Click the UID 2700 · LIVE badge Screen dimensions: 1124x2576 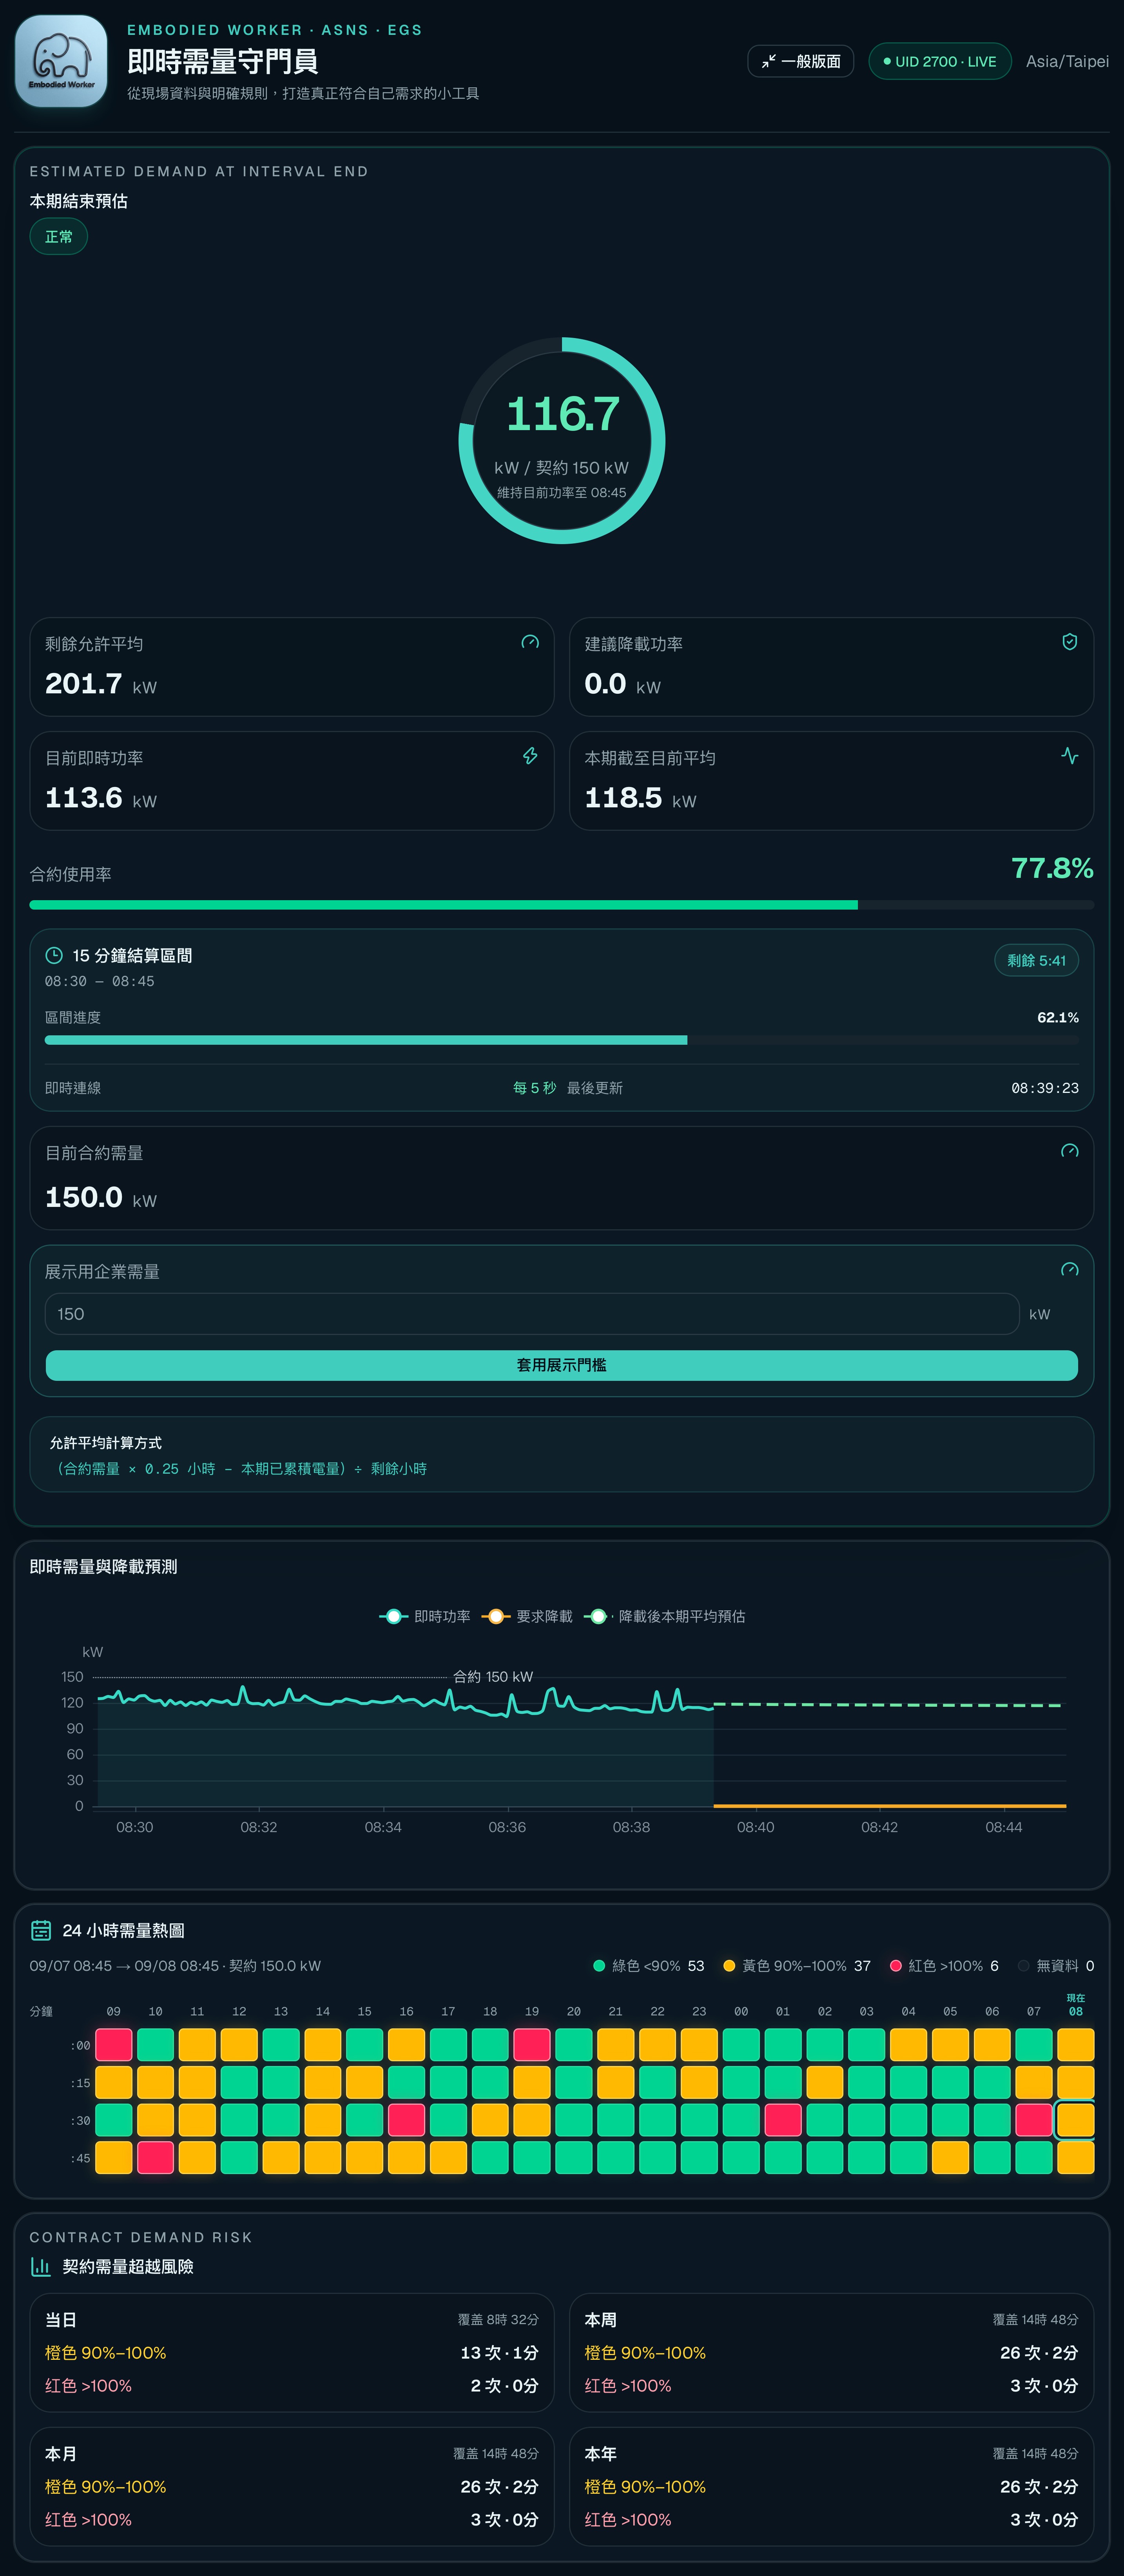coord(940,61)
